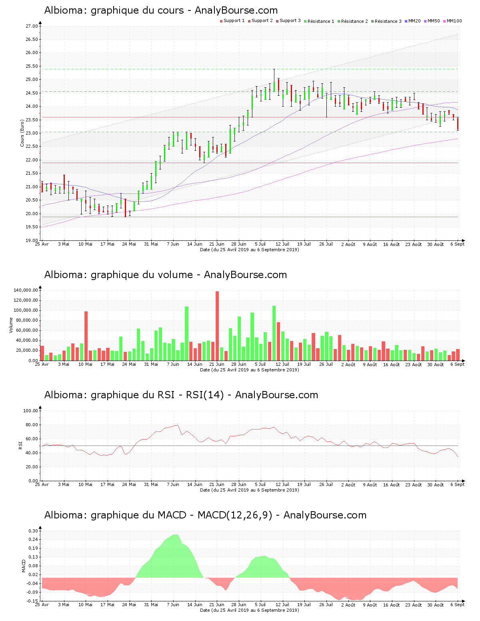Click the 'Volume' y-axis label
This screenshot has height=621, width=480.
click(11, 325)
